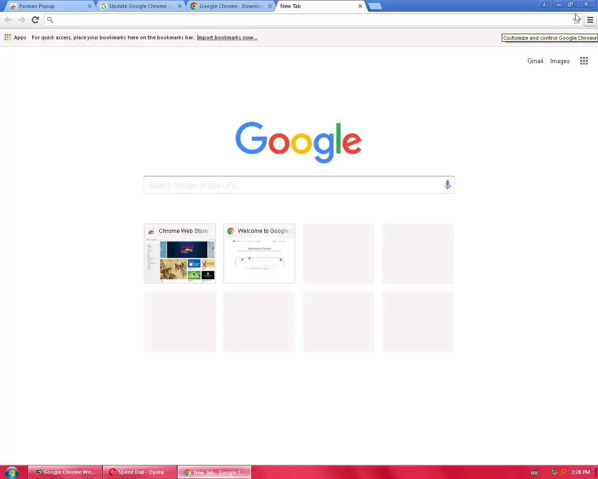598x479 pixels.
Task: Open the Gmail link
Action: (x=535, y=61)
